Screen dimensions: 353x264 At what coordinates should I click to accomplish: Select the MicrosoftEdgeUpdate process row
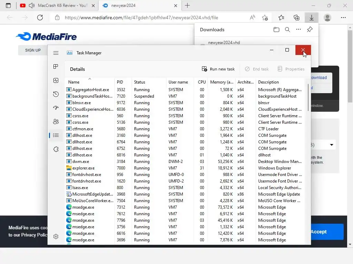pyautogui.click(x=185, y=194)
